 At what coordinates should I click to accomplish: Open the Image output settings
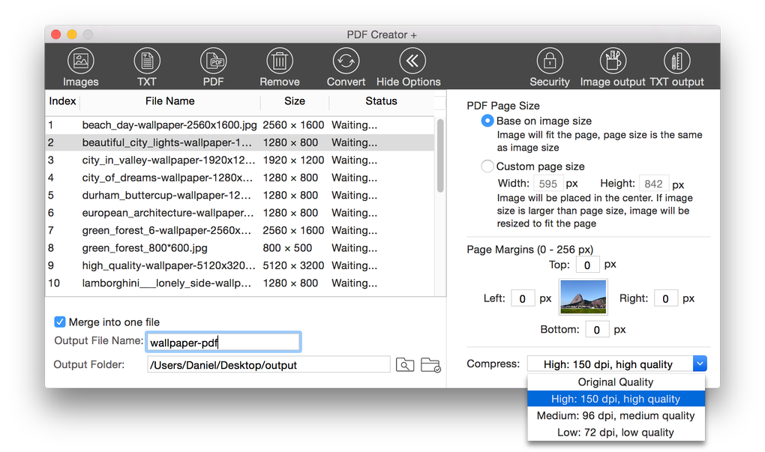[613, 61]
